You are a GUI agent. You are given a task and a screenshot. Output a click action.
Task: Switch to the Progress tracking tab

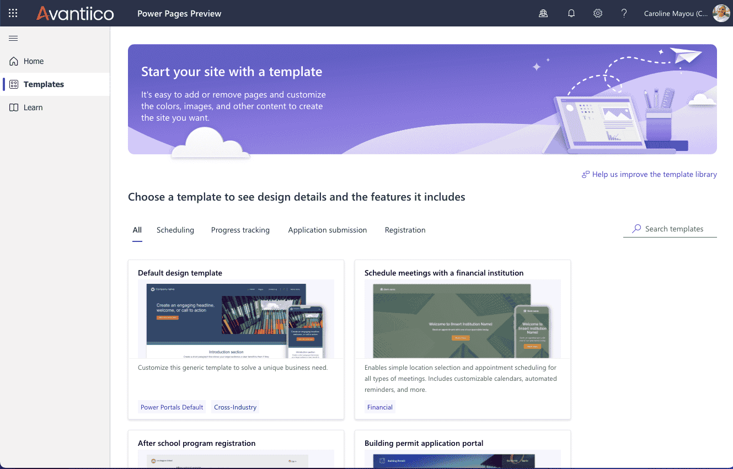[240, 230]
